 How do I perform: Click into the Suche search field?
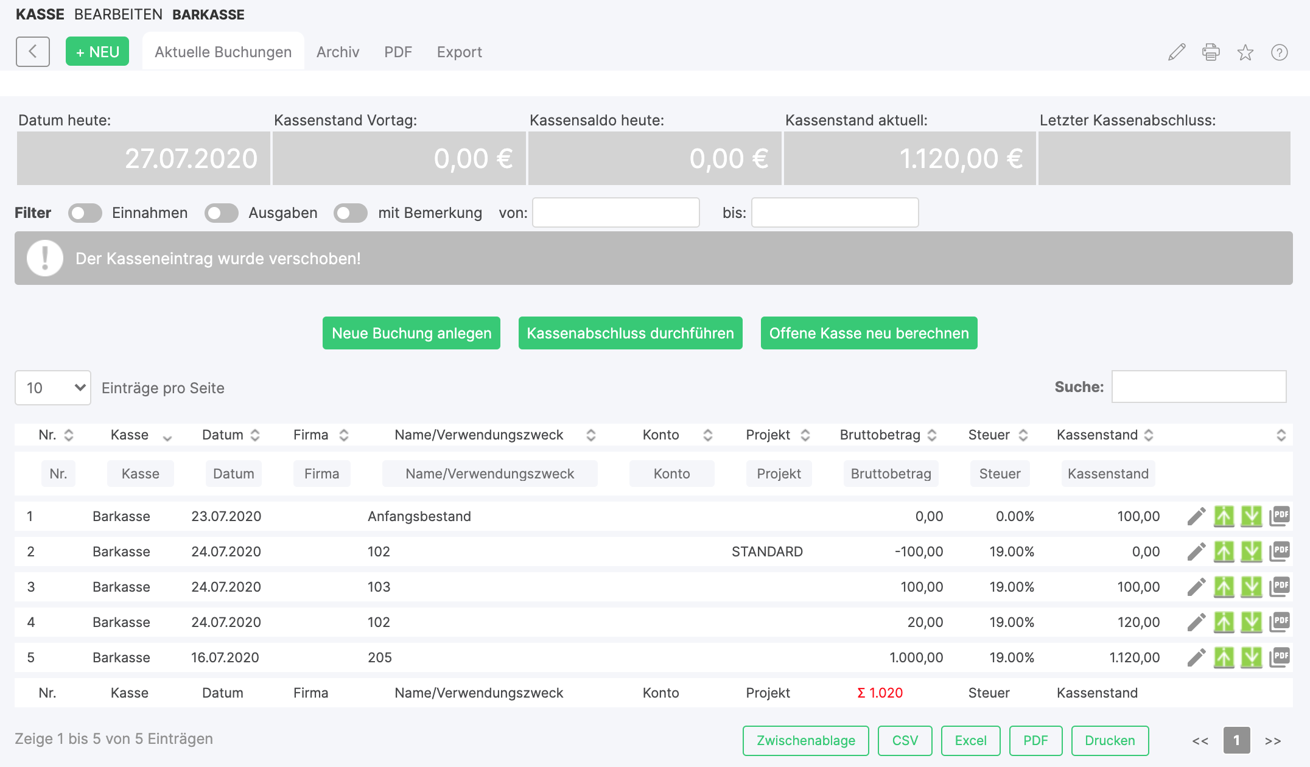1199,387
